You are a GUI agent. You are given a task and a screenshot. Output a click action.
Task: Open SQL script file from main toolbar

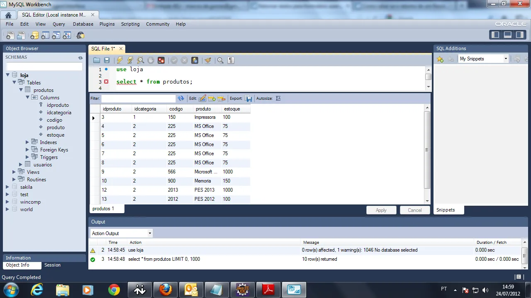click(x=22, y=36)
